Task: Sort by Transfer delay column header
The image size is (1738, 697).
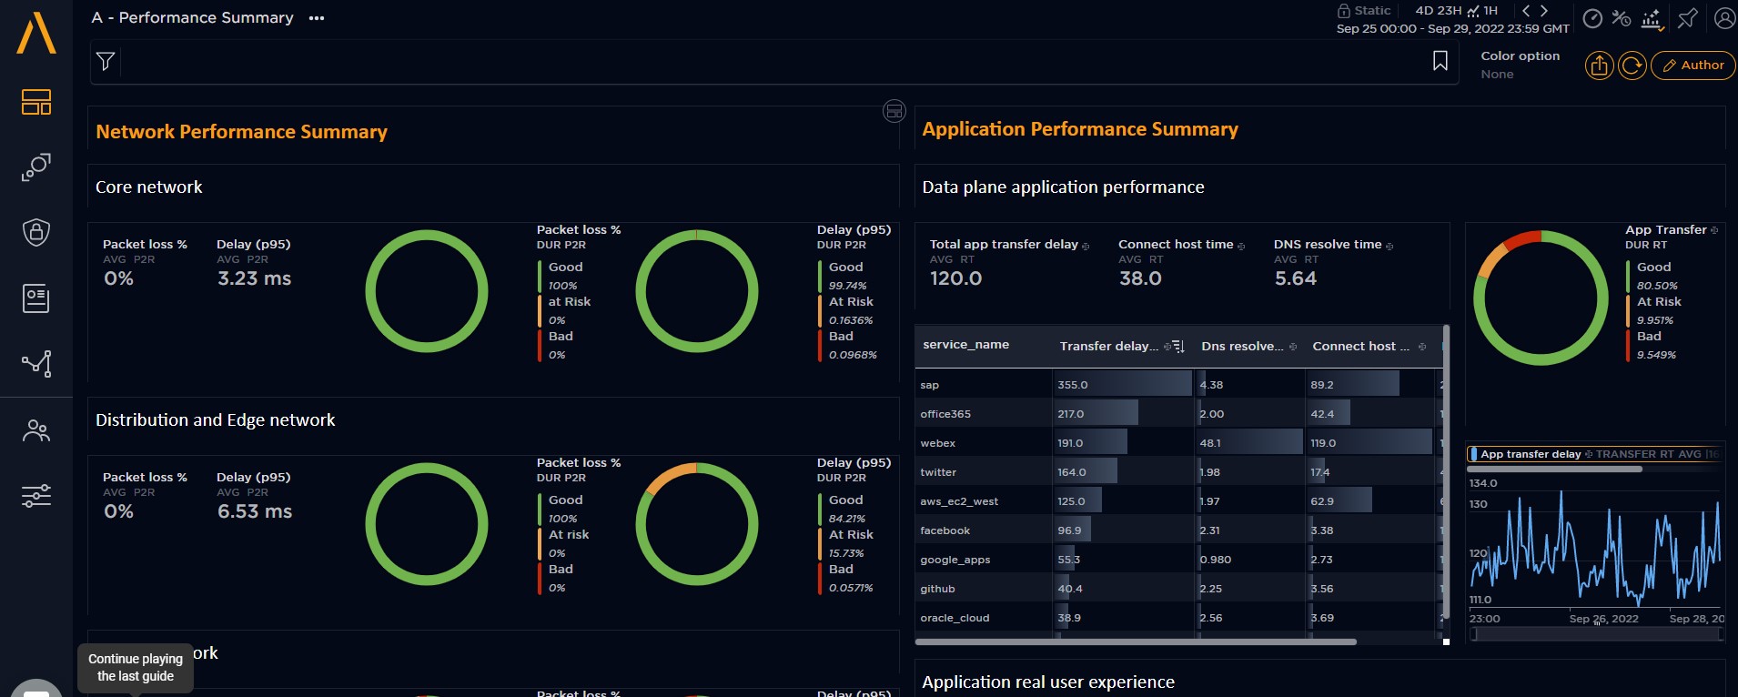Action: (1108, 346)
